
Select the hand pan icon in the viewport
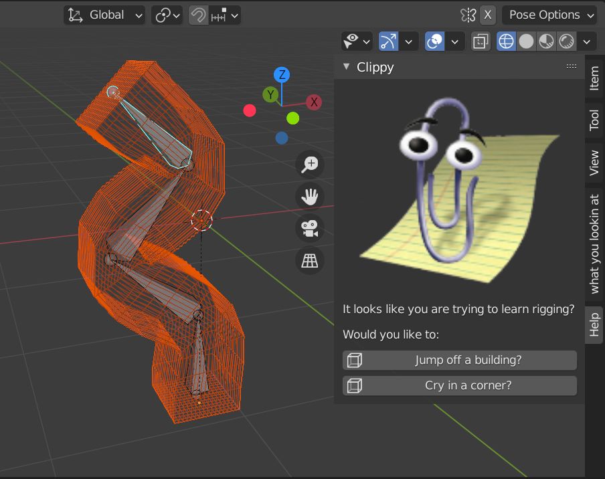click(309, 196)
